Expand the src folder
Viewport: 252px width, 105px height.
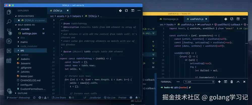(22, 50)
